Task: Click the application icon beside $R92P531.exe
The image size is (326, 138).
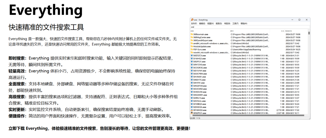Action: pos(192,113)
